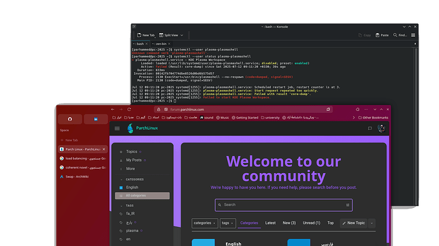Open the categories filter dropdown

[x=205, y=223]
